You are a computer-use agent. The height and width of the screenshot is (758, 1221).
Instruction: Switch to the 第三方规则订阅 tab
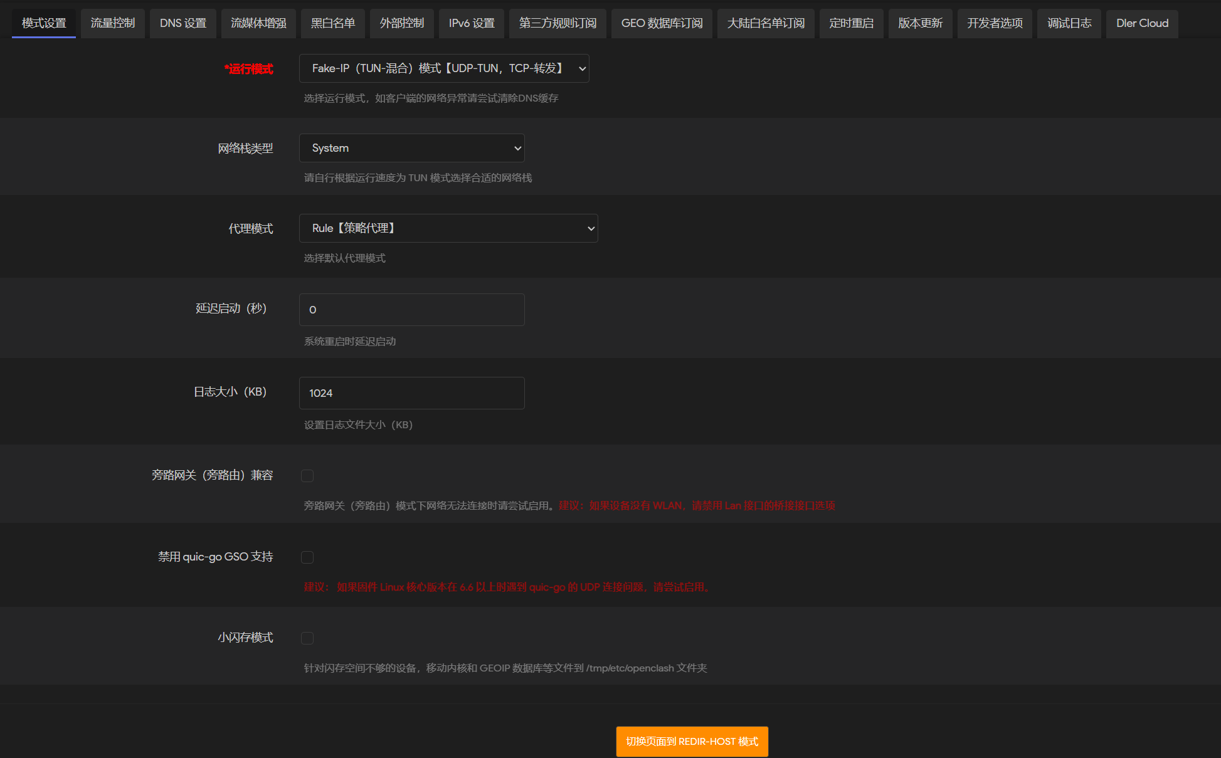click(x=558, y=23)
